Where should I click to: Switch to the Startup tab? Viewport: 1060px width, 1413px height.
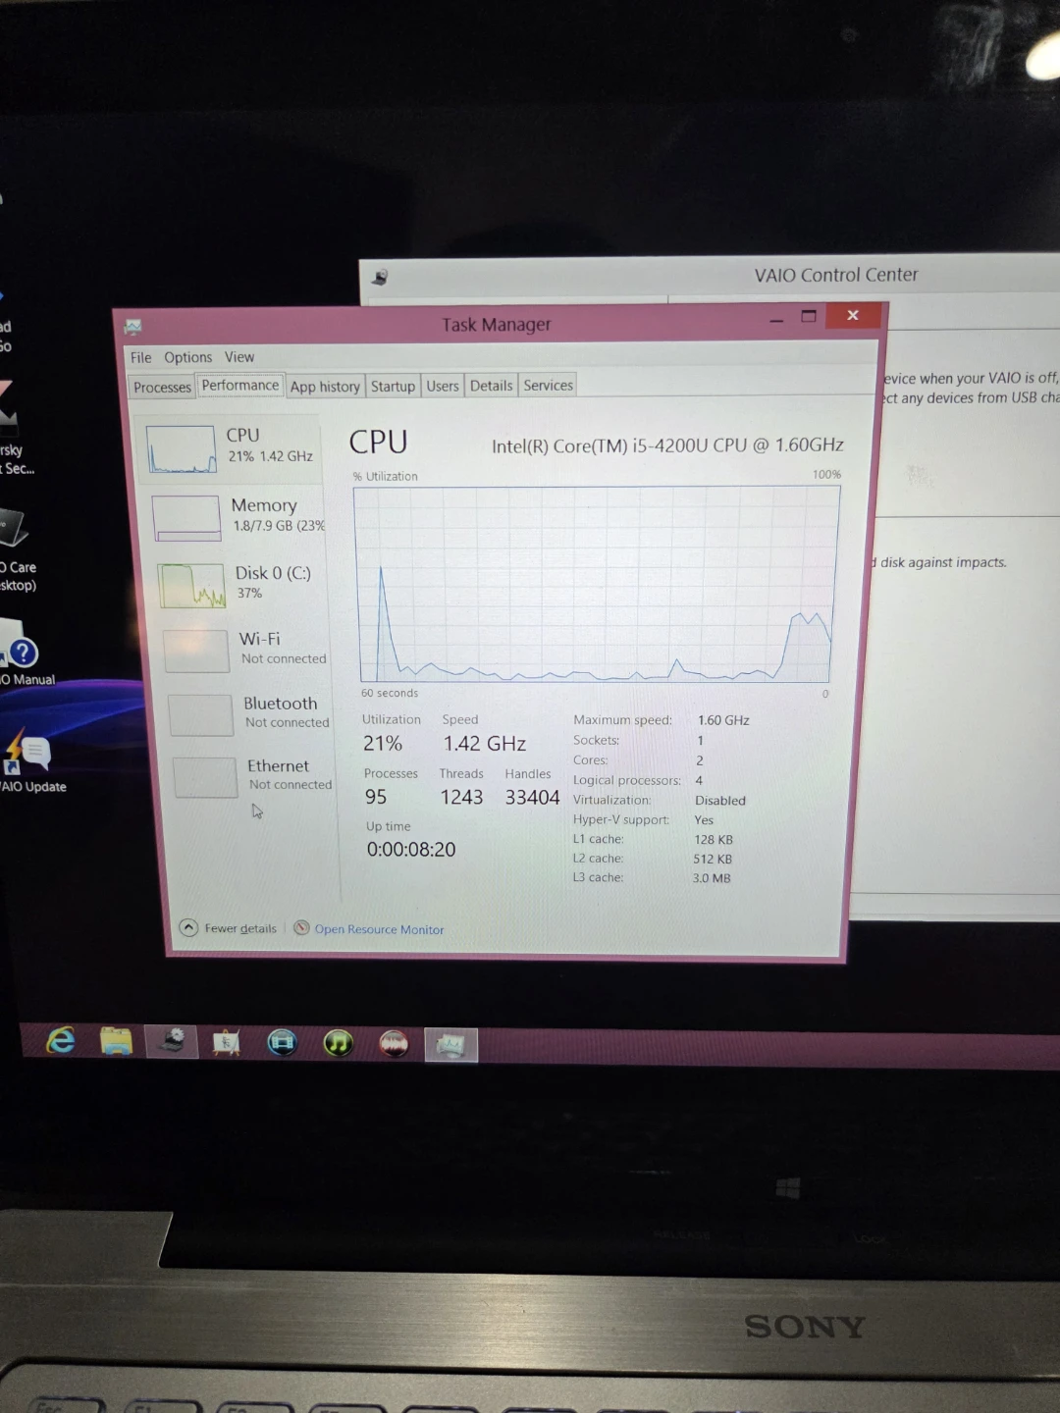pyautogui.click(x=393, y=387)
